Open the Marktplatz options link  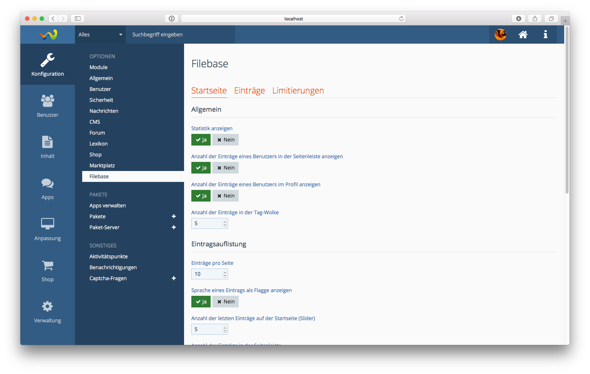(x=102, y=166)
